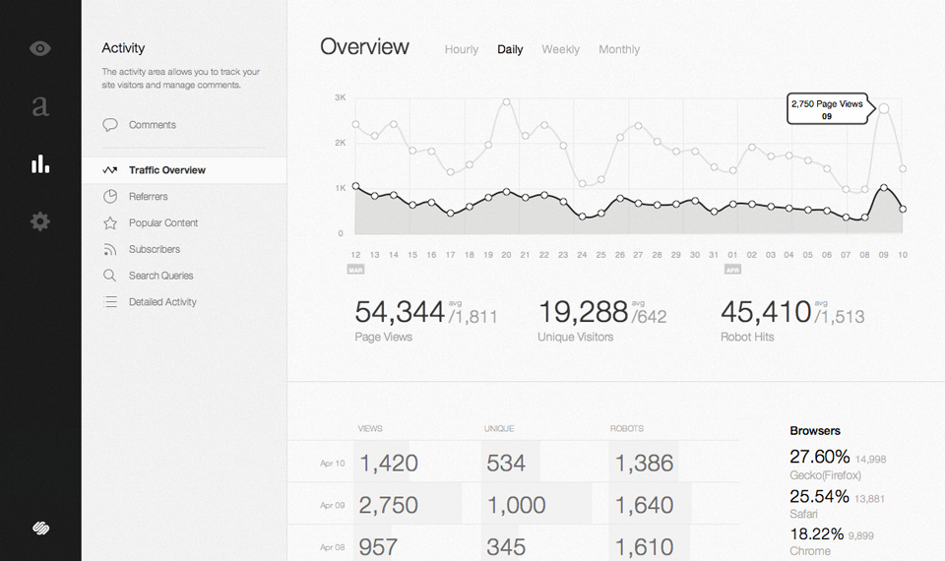Screen dimensions: 945x561
Task: Click the Search Queries magnifier icon
Action: [x=110, y=276]
